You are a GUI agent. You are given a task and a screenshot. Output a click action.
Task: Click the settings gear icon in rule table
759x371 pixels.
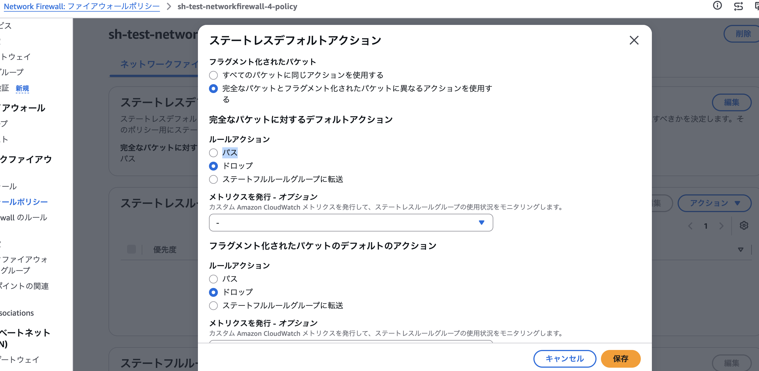744,225
